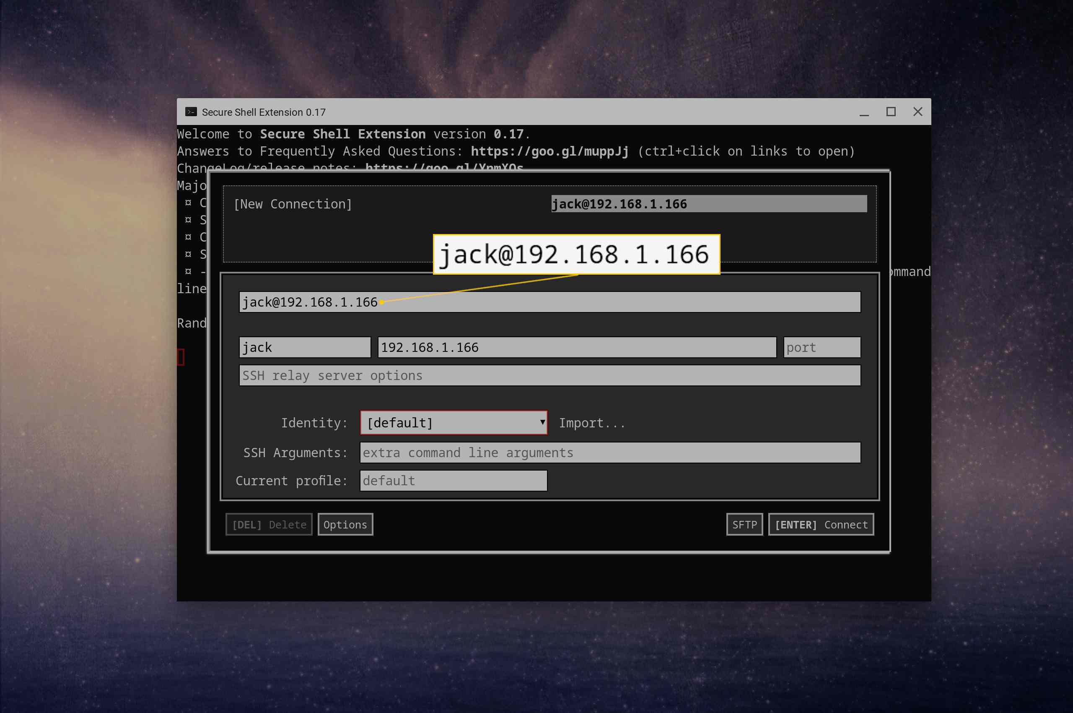Click the Current profile default field
Image resolution: width=1073 pixels, height=713 pixels.
(x=454, y=481)
